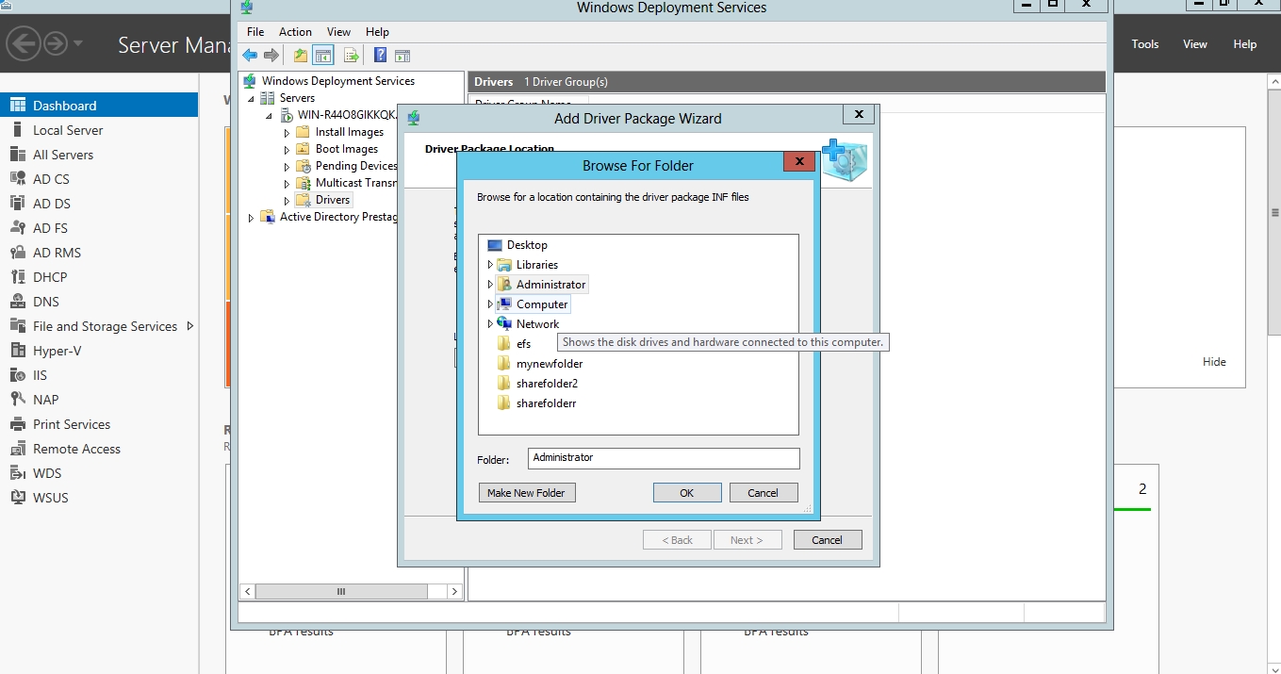Expand the Computer node in folder tree
The width and height of the screenshot is (1281, 674).
click(490, 304)
